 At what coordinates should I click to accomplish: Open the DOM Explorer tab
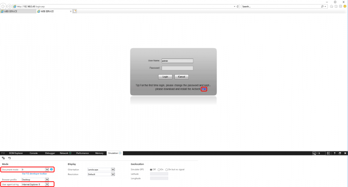point(17,153)
